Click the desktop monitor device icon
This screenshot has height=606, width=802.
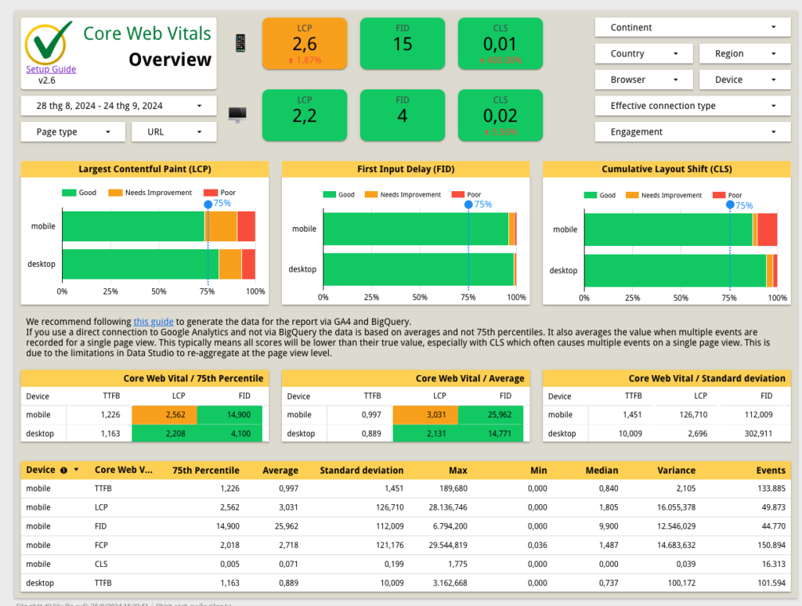237,114
